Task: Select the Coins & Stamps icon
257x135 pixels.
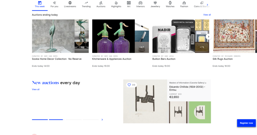Action: [x=202, y=3]
